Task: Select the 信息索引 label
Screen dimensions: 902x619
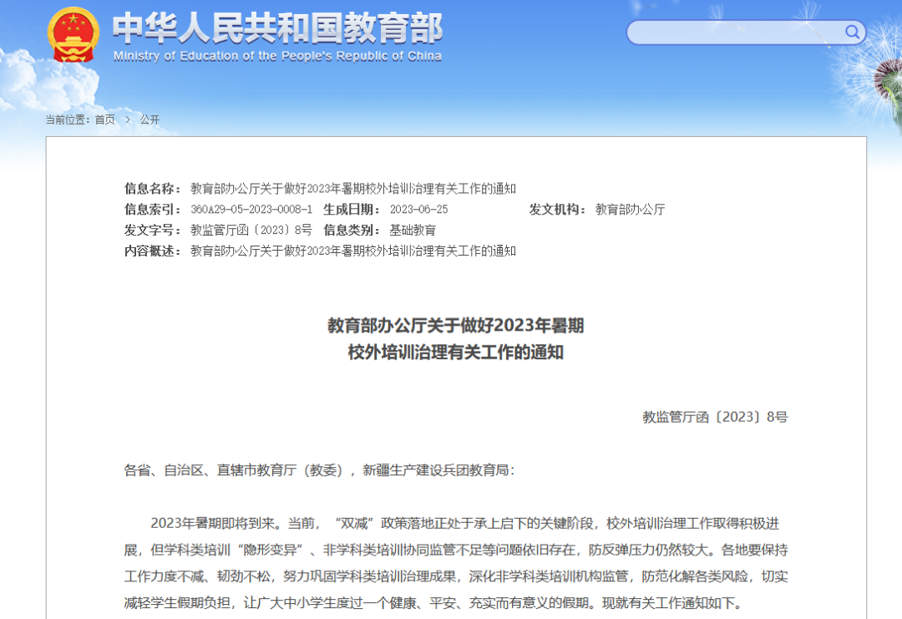Action: coord(153,210)
